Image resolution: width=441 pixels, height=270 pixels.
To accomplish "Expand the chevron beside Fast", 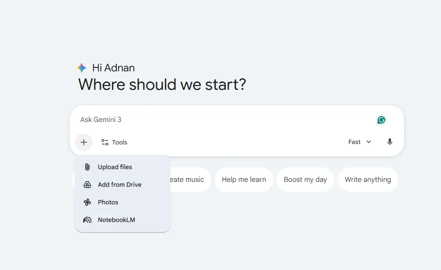I will pyautogui.click(x=369, y=142).
